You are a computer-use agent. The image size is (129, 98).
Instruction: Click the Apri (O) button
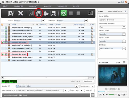pyautogui.click(x=89, y=90)
